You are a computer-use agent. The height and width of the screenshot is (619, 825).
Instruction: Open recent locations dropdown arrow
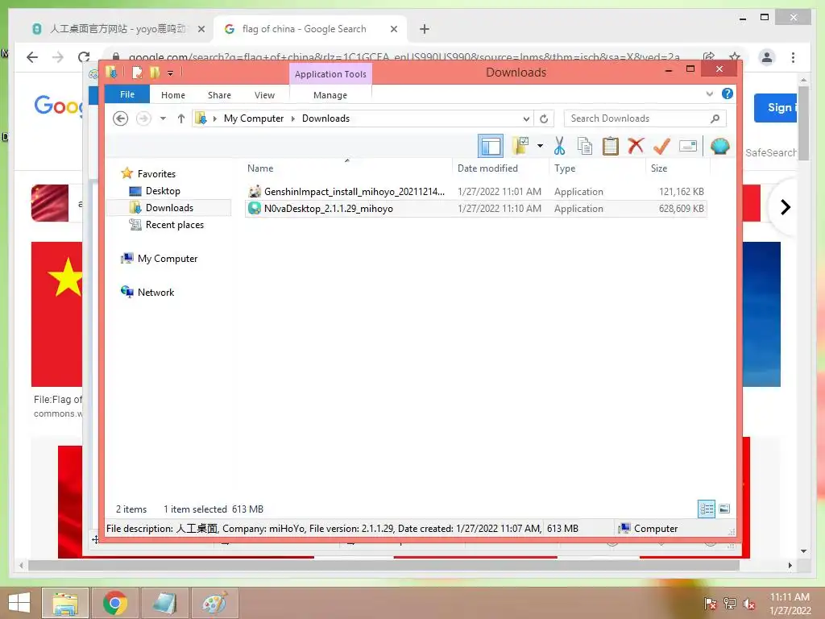(x=163, y=118)
